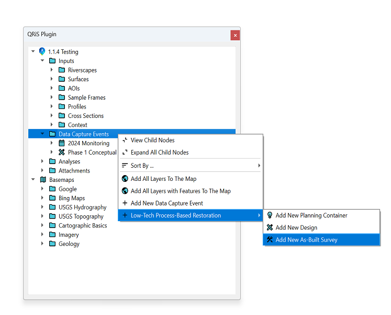Choose View Child Nodes from context menu
Image resolution: width=391 pixels, height=315 pixels.
tap(191, 140)
